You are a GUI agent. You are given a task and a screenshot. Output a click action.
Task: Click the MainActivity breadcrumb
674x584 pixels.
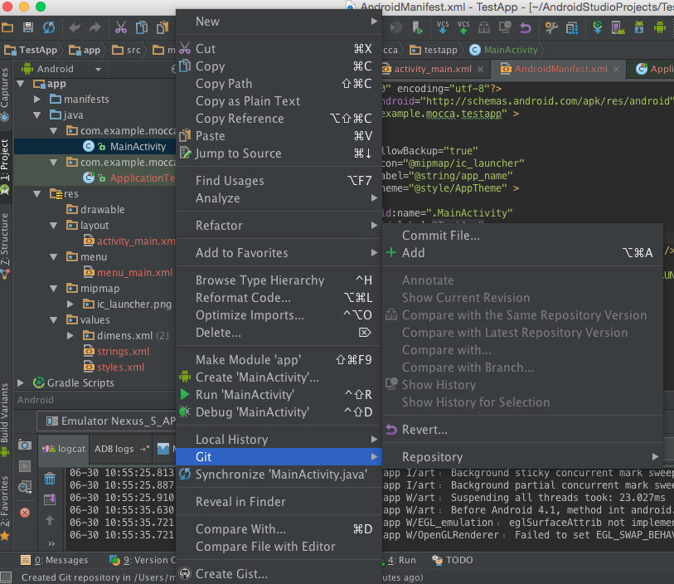coord(504,50)
